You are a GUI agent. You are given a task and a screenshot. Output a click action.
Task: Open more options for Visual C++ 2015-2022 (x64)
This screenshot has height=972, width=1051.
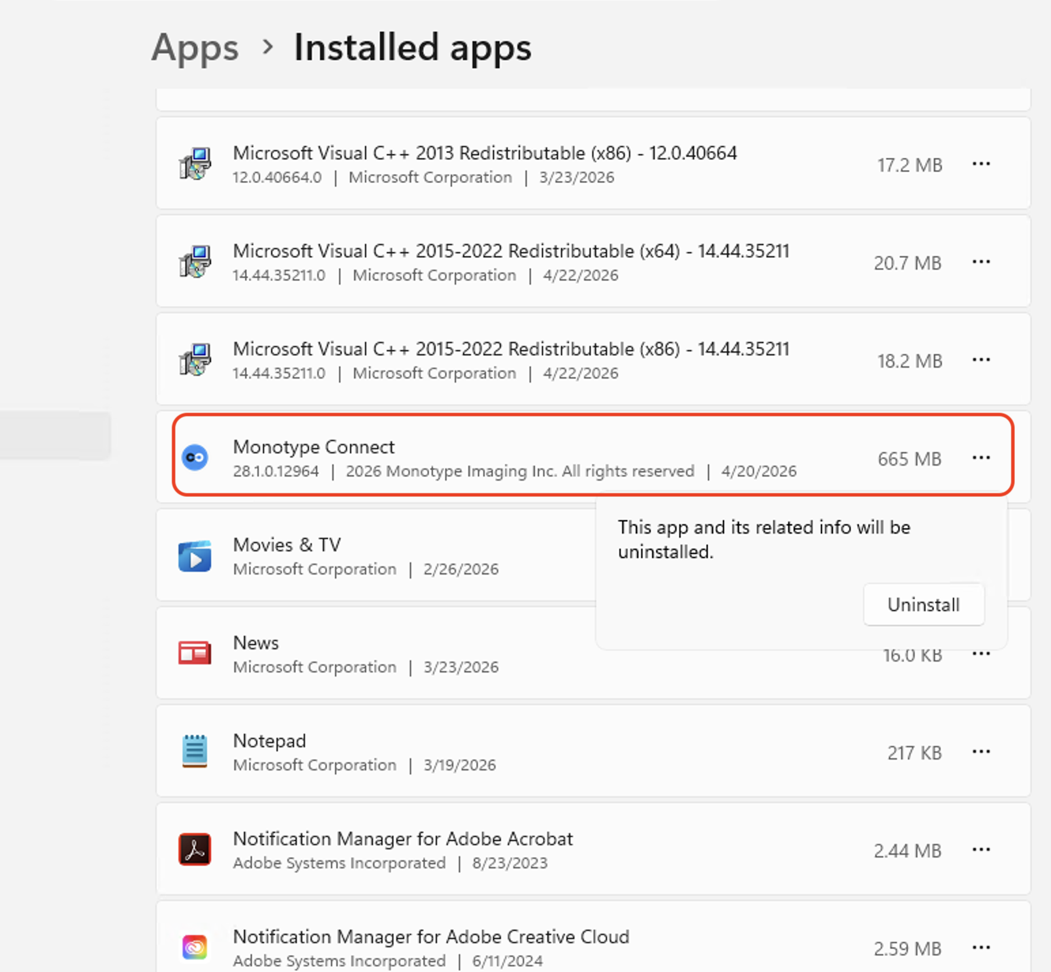(981, 262)
